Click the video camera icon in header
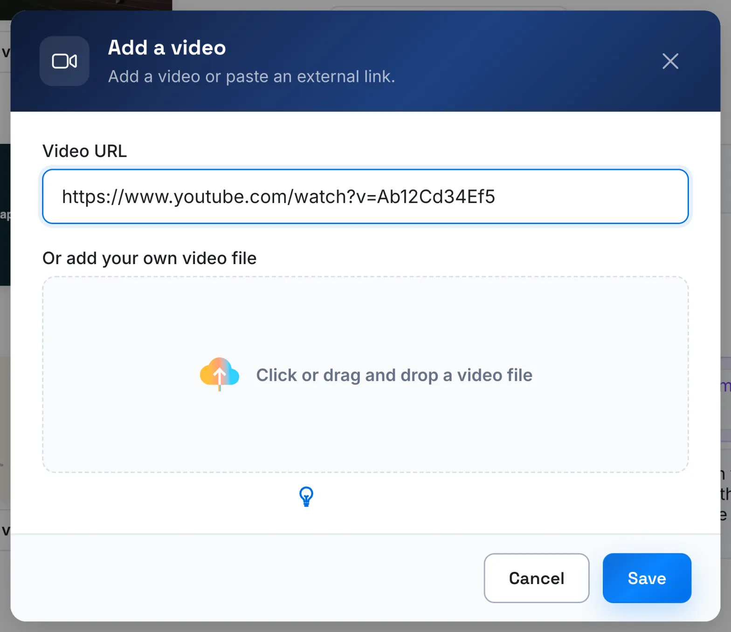 [x=64, y=61]
